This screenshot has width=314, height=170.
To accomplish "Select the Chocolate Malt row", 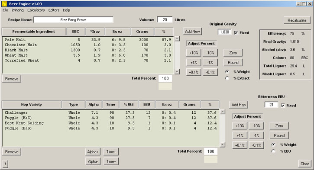I will point(88,45).
